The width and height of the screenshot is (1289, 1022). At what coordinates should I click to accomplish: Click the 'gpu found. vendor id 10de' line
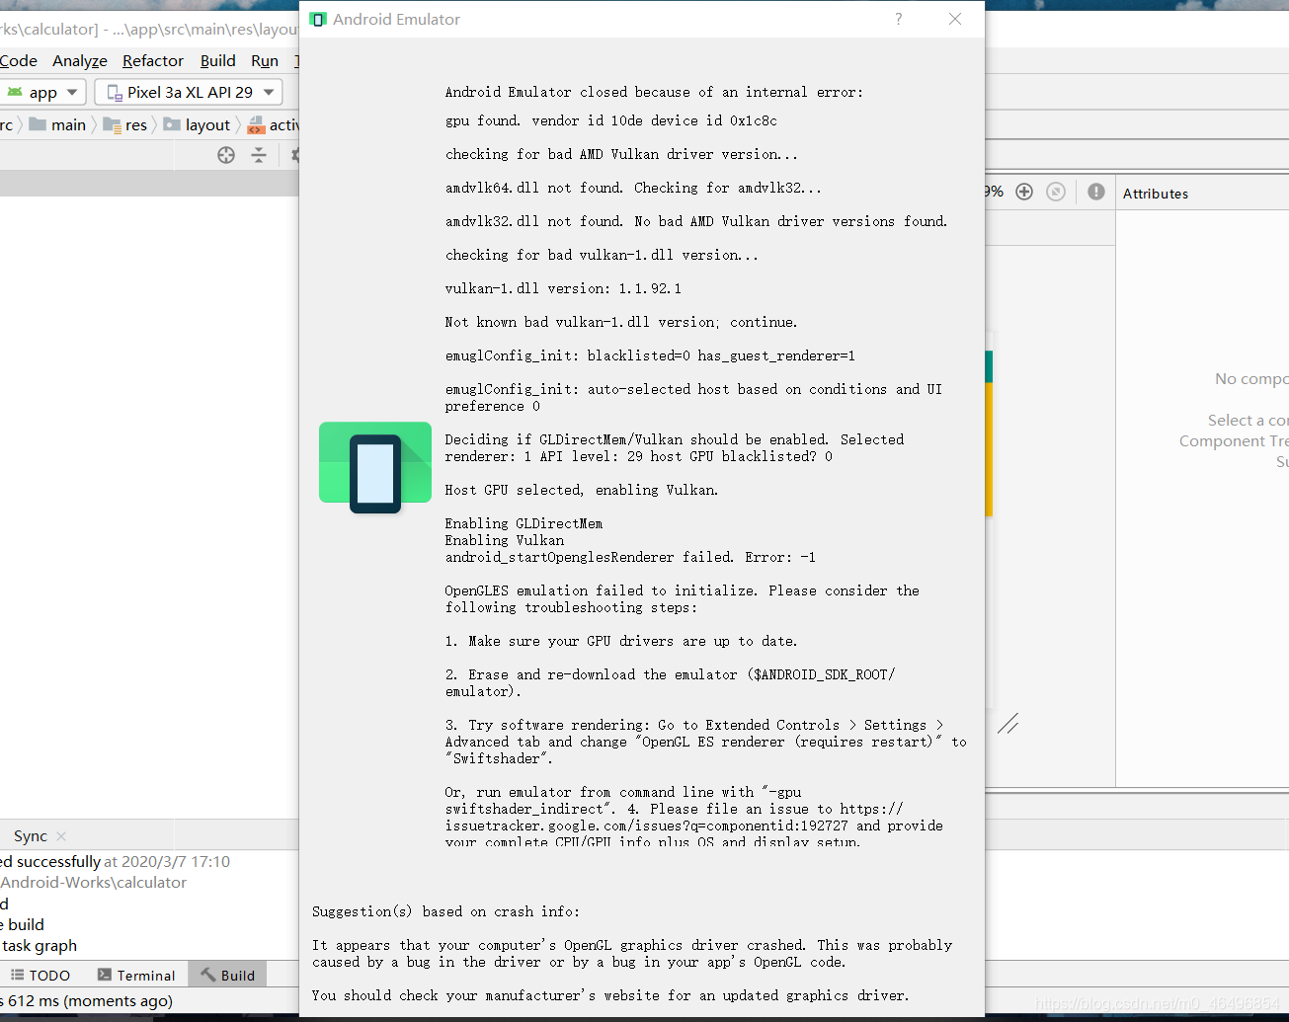pyautogui.click(x=610, y=120)
